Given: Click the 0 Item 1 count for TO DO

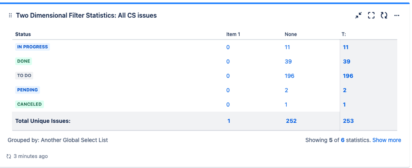Looking at the screenshot, I should tap(228, 76).
